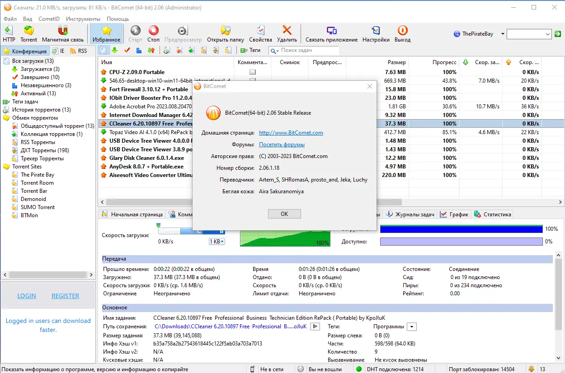Image resolution: width=565 pixels, height=373 pixels.
Task: Open download folder with Открыть папку
Action: [226, 34]
